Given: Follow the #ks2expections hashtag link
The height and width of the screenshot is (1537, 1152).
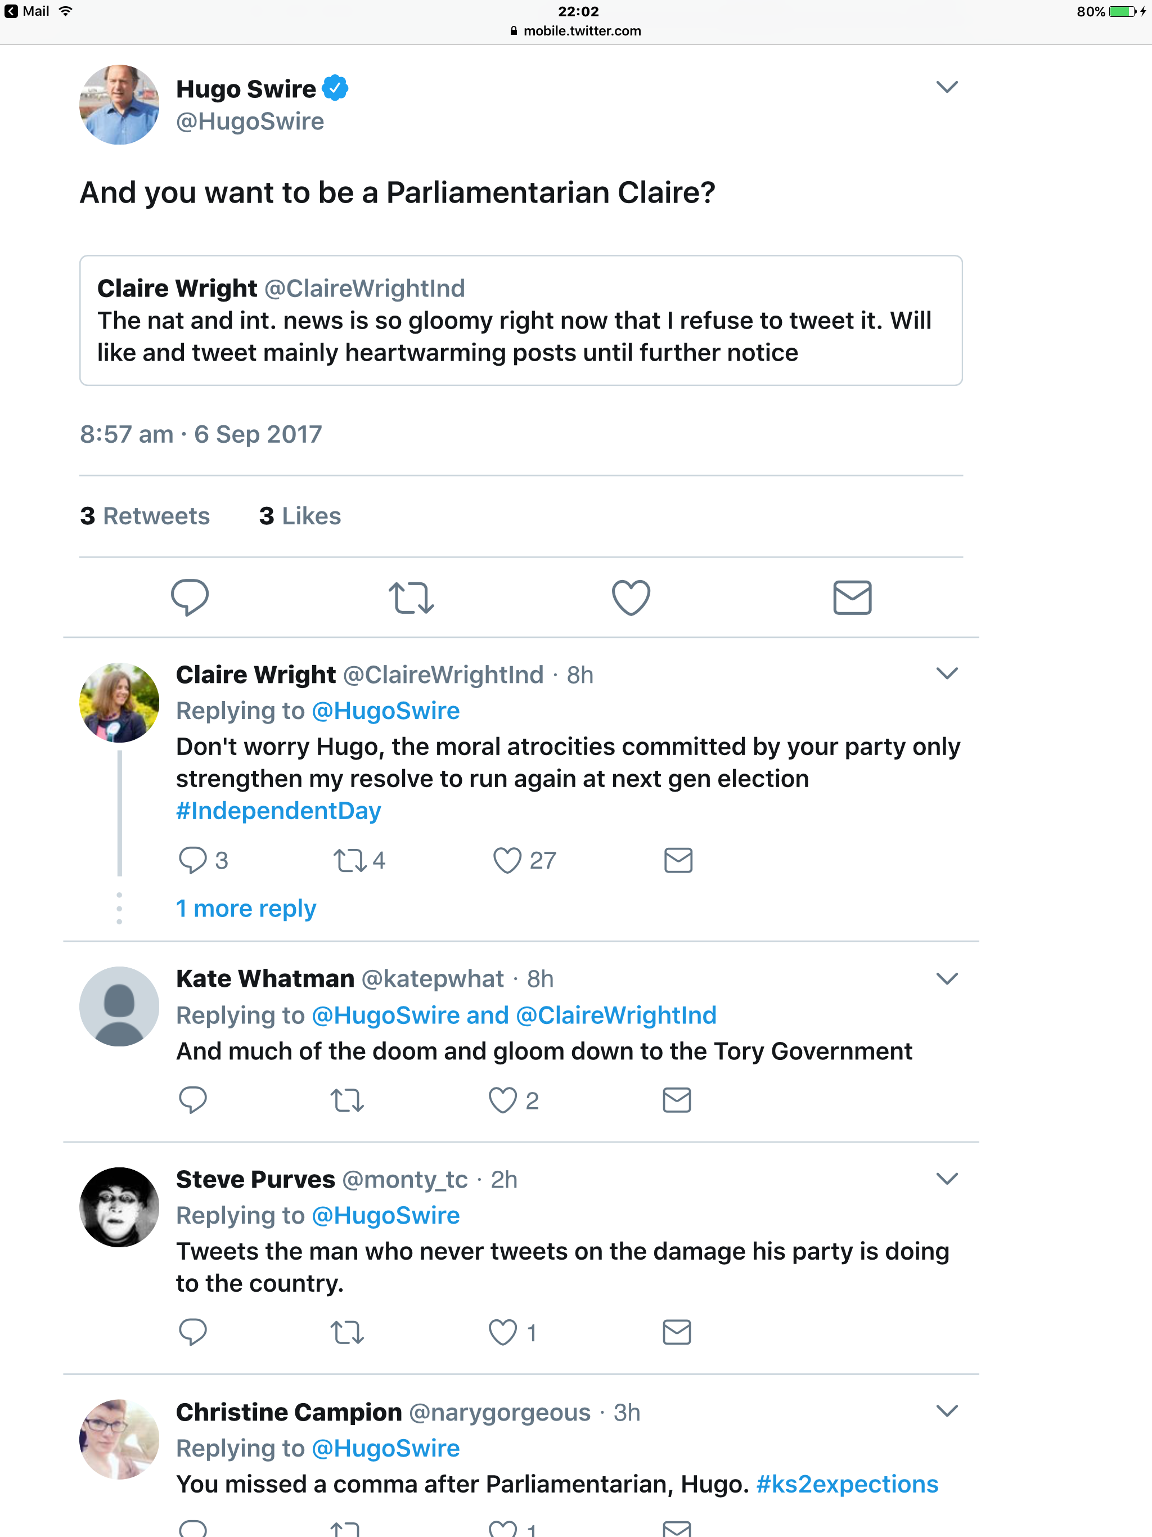Looking at the screenshot, I should 847,1484.
